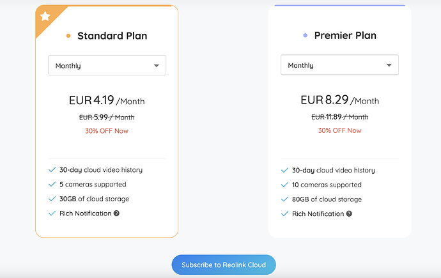Click the Premier Plan 30% OFF Now text
The height and width of the screenshot is (278, 441).
[339, 130]
